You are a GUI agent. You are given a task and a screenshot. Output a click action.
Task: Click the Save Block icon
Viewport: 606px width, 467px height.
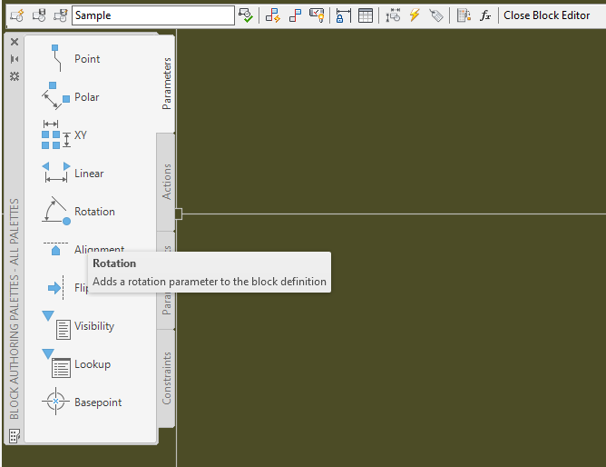[x=39, y=15]
